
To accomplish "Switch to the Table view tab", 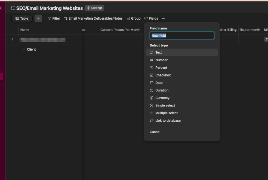I will pyautogui.click(x=22, y=18).
